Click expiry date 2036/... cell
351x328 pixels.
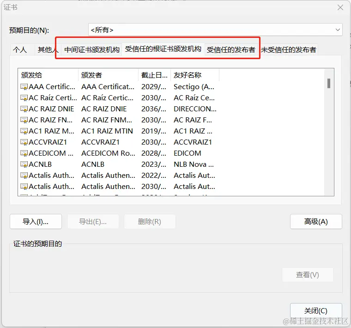coord(154,109)
